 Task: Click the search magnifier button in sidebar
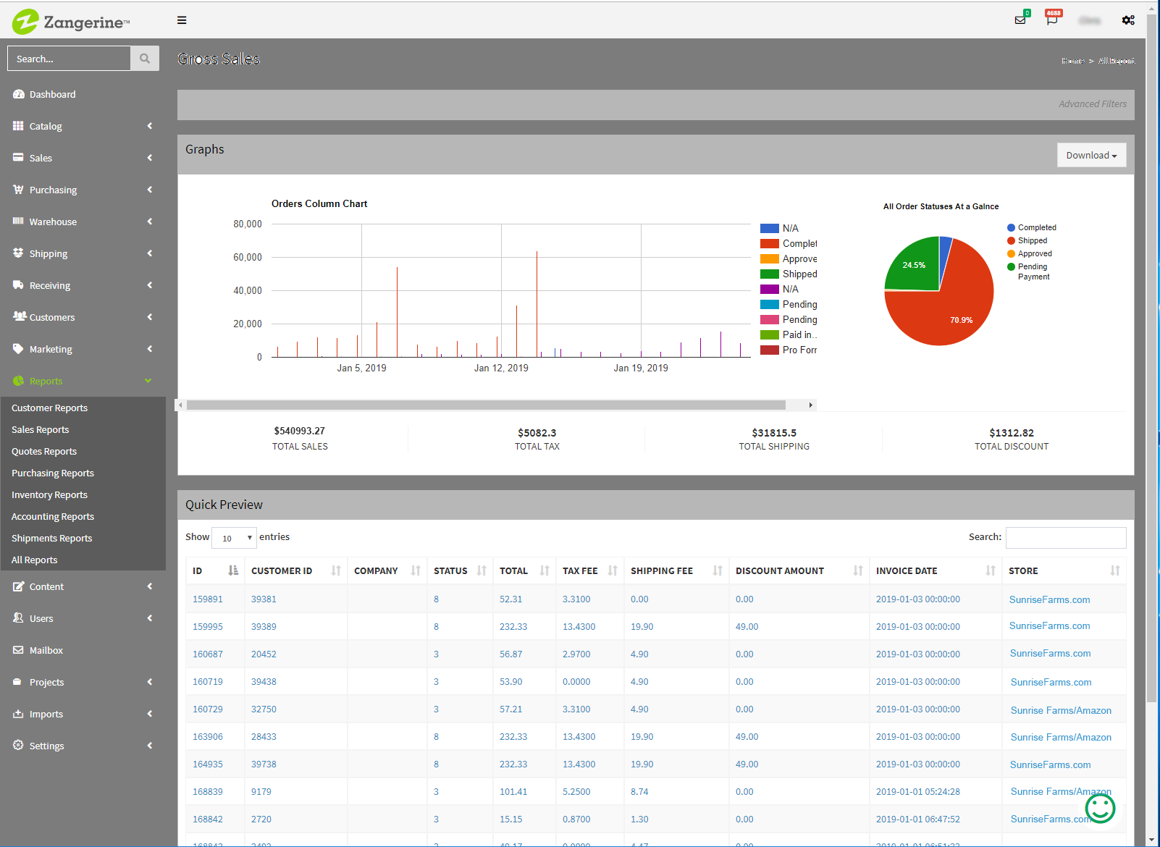[145, 59]
